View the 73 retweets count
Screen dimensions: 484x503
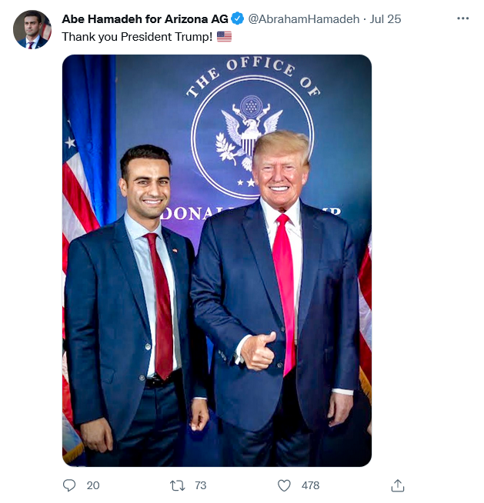pos(201,485)
